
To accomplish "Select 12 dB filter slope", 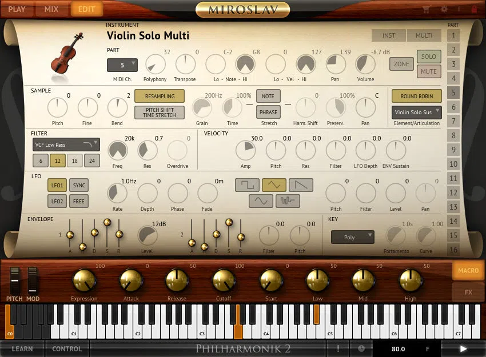I will [58, 161].
